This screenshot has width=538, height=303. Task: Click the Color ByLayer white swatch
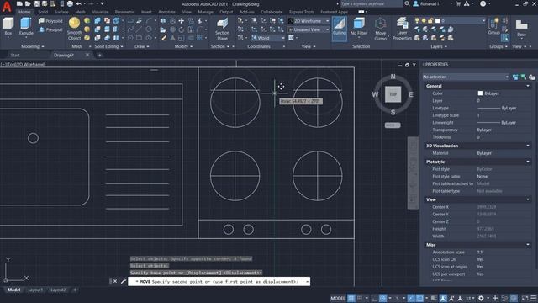[x=480, y=93]
